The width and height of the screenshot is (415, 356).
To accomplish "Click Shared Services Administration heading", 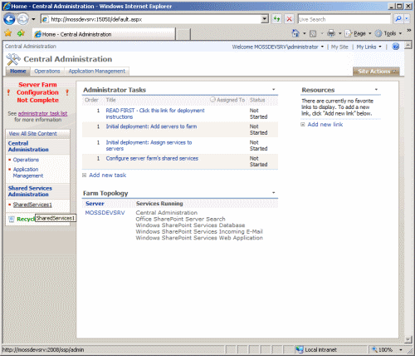I will 30,191.
